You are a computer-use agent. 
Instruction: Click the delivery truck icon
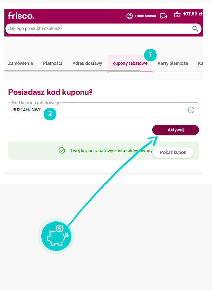(163, 16)
